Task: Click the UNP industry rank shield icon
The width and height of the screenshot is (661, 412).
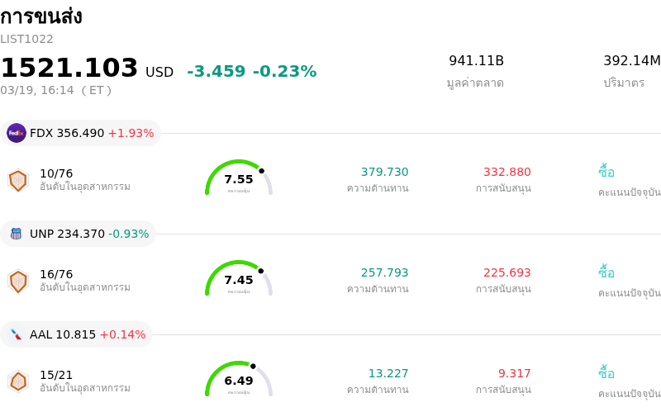Action: click(18, 281)
